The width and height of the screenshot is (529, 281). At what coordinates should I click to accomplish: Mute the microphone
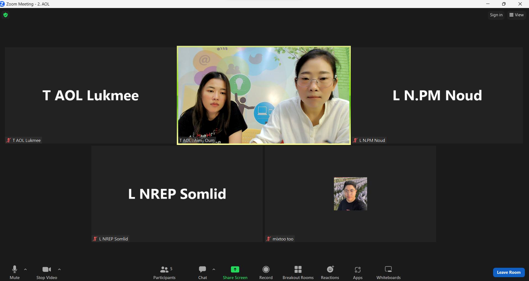tap(15, 272)
